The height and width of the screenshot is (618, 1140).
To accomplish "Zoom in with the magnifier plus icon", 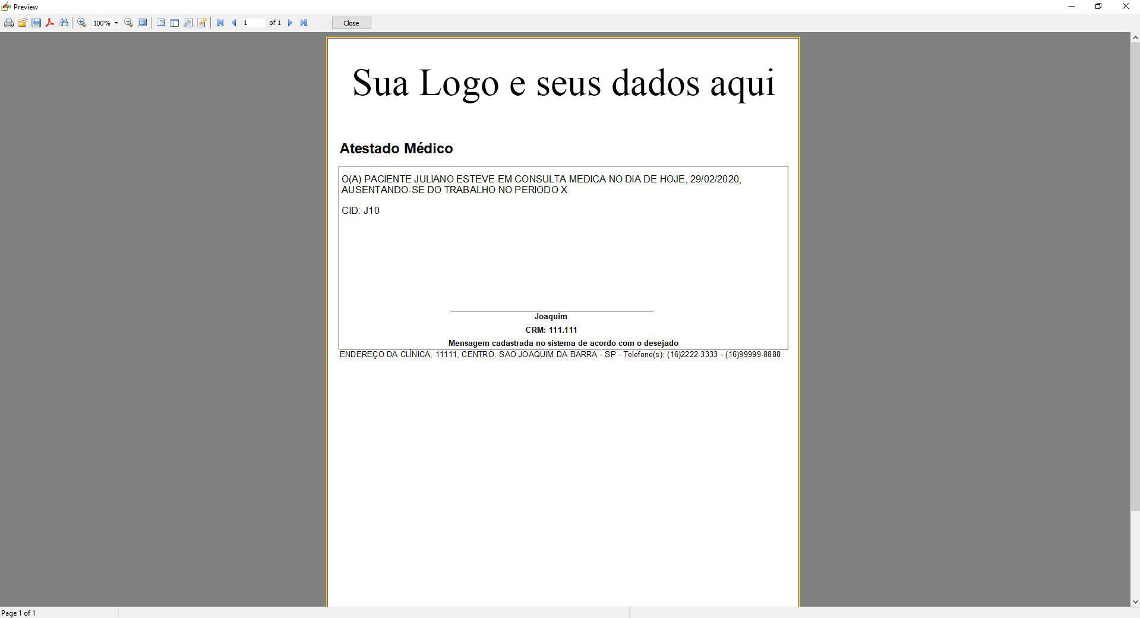I will (x=82, y=23).
